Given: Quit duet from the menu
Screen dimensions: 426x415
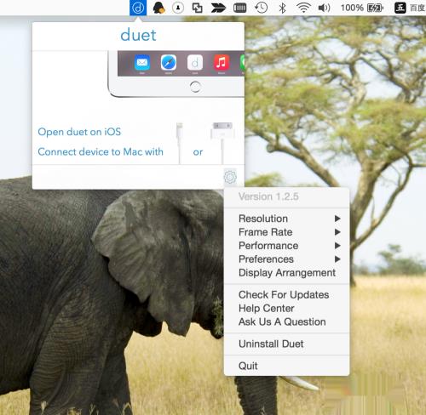Looking at the screenshot, I should [287, 366].
